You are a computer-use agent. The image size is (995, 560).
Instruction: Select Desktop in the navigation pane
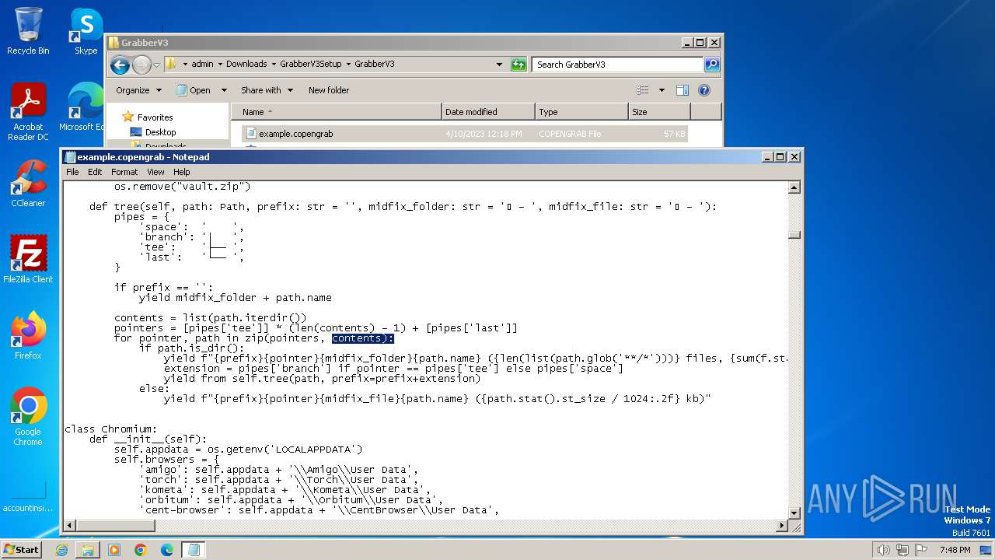pyautogui.click(x=160, y=132)
